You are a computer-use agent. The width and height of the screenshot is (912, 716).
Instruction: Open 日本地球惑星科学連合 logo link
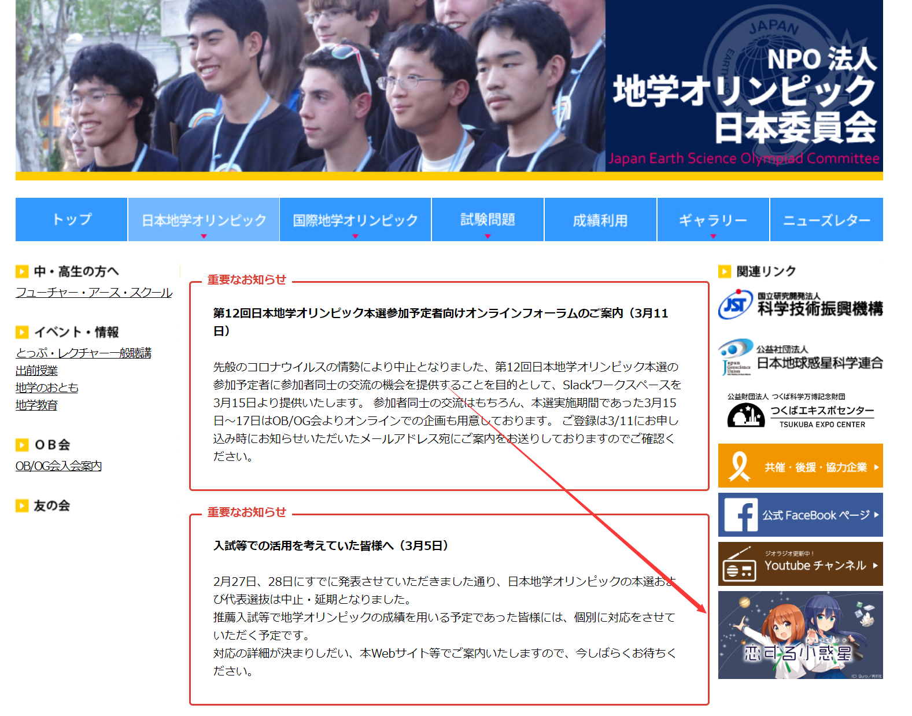pyautogui.click(x=800, y=357)
